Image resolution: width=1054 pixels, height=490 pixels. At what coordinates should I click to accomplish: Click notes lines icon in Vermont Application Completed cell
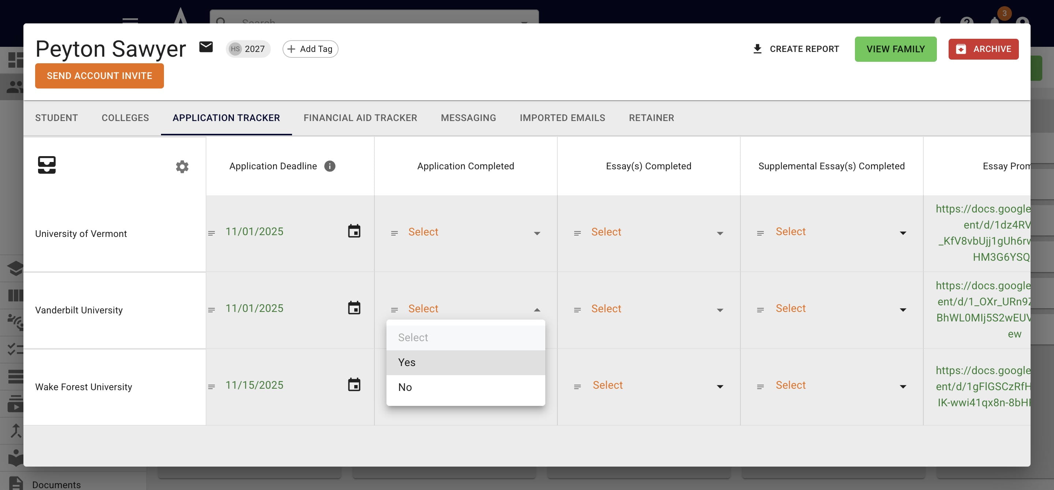[395, 233]
